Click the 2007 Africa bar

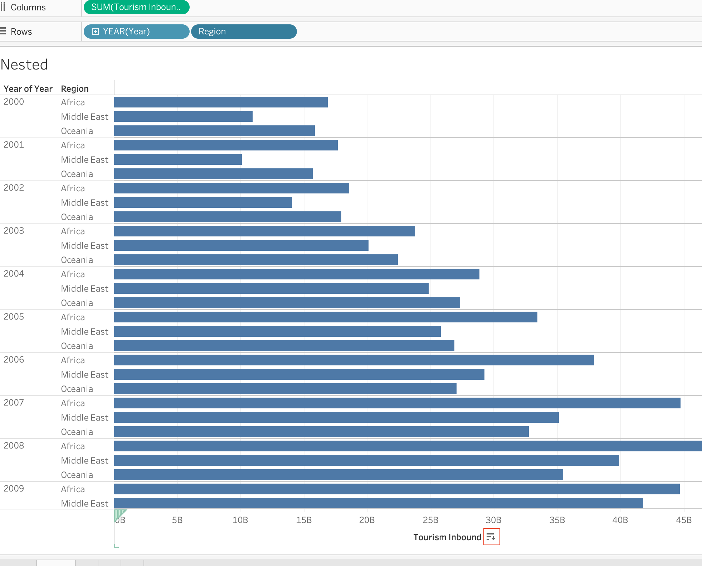pyautogui.click(x=397, y=403)
